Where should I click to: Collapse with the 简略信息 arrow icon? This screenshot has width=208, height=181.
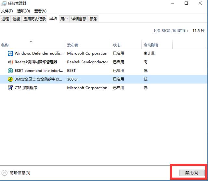coord(4,173)
